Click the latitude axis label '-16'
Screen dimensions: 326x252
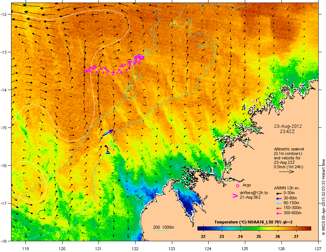4,166
